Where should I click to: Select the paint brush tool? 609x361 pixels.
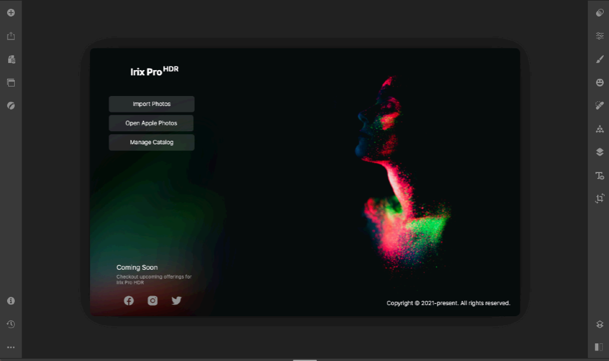tap(600, 59)
